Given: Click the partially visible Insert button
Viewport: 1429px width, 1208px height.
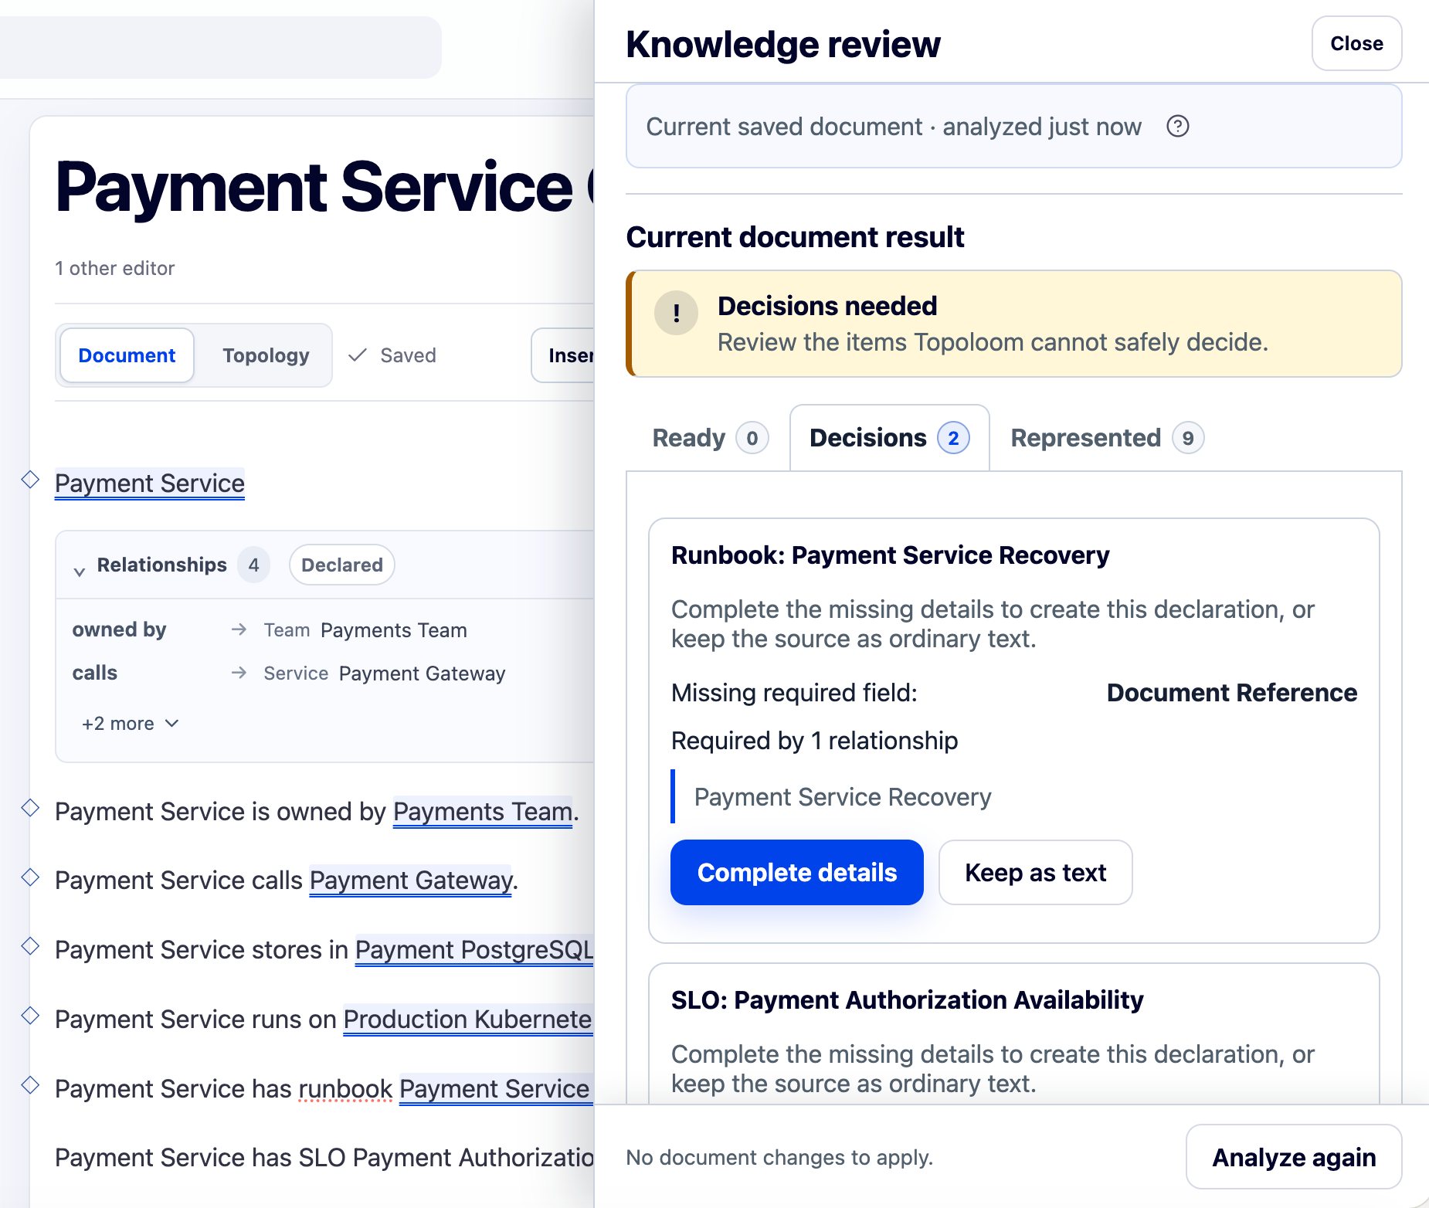Looking at the screenshot, I should [563, 355].
